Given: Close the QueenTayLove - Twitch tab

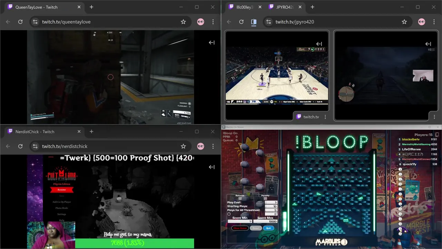Looking at the screenshot, I should point(79,7).
